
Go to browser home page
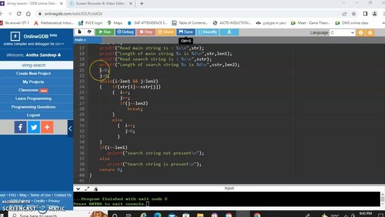pos(28,14)
